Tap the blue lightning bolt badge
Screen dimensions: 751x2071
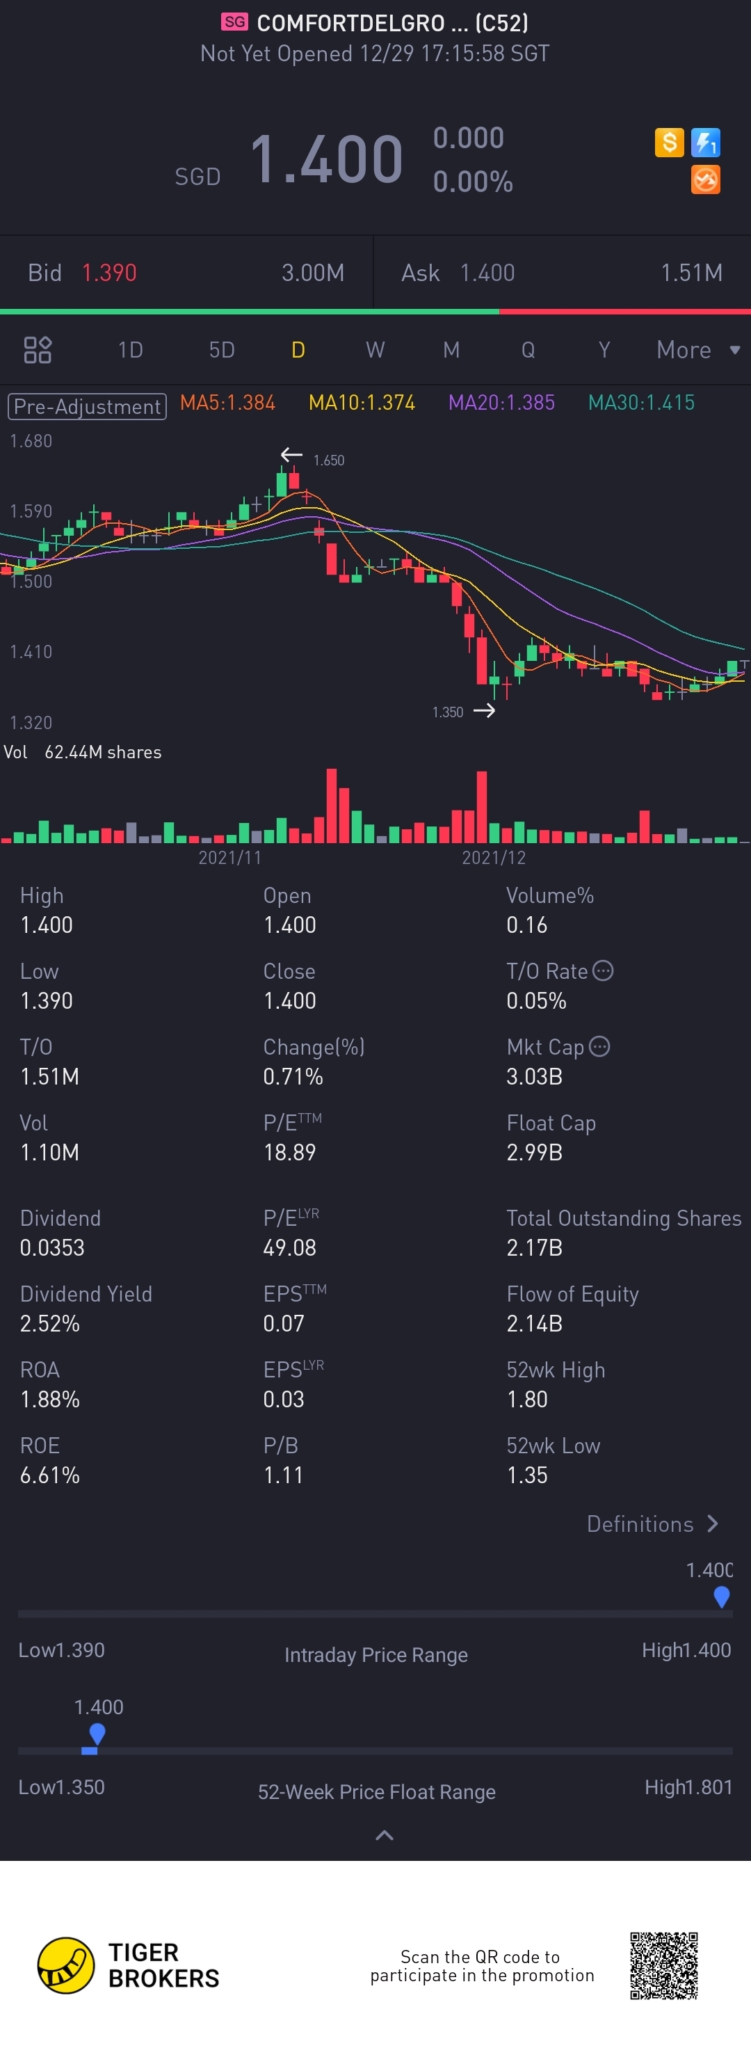coord(705,143)
